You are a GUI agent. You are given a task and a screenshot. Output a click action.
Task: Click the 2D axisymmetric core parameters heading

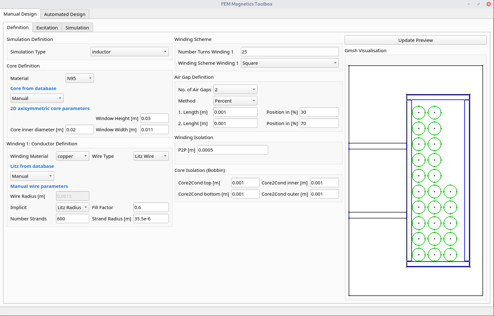tap(50, 108)
